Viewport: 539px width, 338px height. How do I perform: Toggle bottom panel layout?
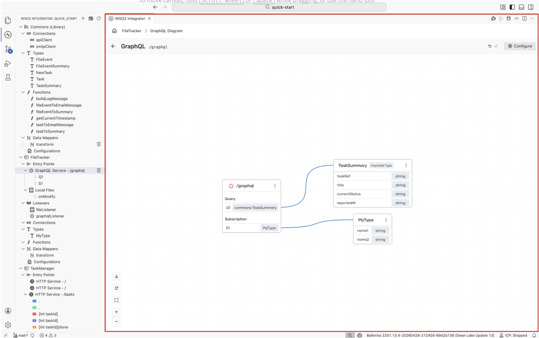click(x=521, y=7)
